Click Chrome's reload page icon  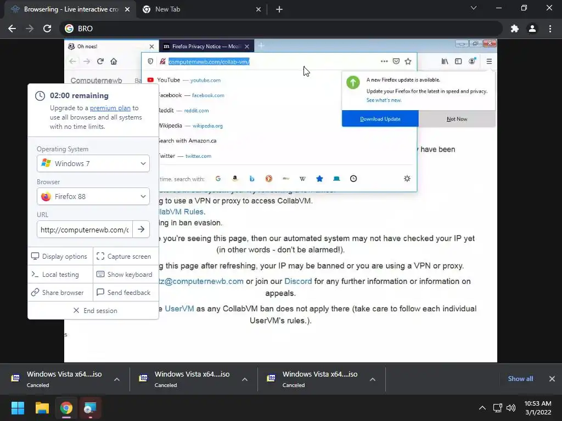(47, 29)
